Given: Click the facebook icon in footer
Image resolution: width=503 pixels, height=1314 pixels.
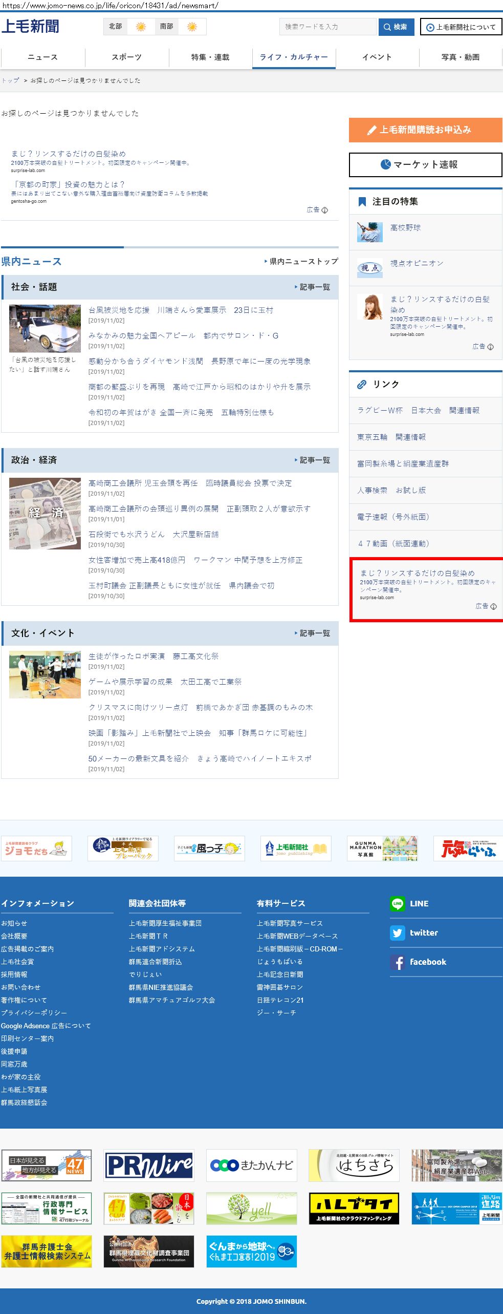Looking at the screenshot, I should pos(397,962).
